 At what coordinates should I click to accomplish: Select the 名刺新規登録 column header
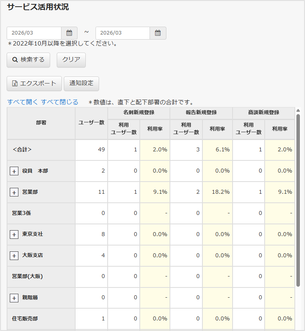(139, 113)
